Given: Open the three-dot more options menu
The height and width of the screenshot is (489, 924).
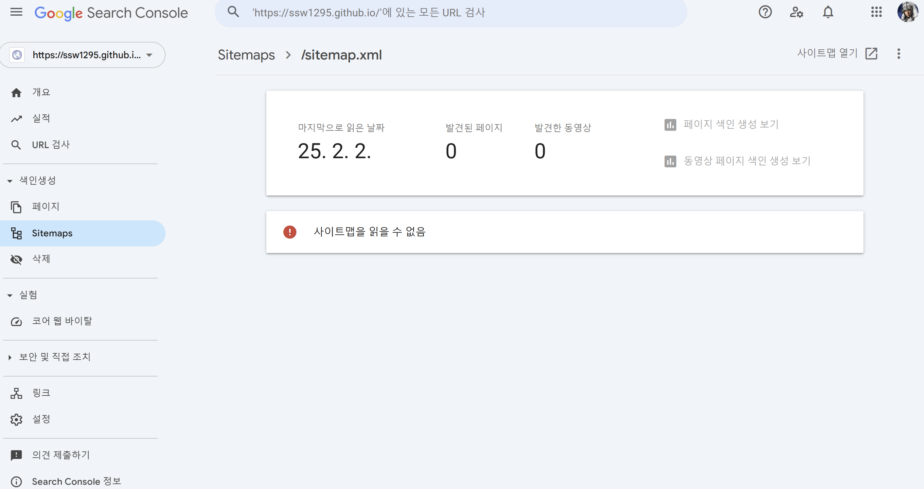Looking at the screenshot, I should 898,54.
